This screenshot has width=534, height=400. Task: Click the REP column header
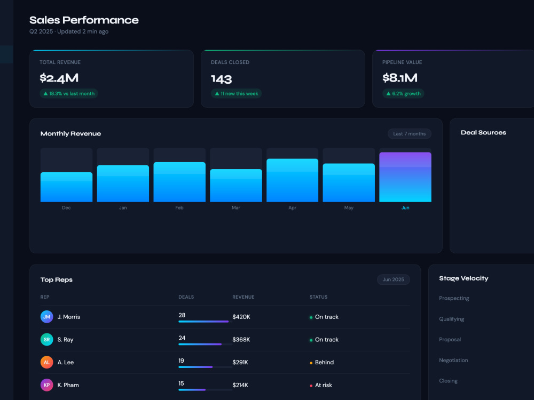click(x=45, y=297)
